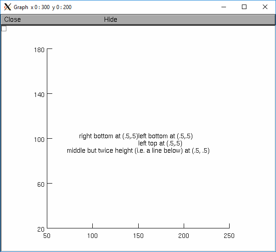Image resolution: width=276 pixels, height=252 pixels.
Task: Click the y-axis tick label 60
Action: 40,184
